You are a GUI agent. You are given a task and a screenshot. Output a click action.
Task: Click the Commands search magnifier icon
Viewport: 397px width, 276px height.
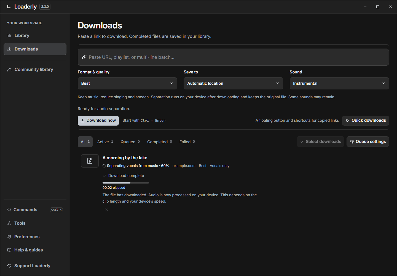pos(9,210)
